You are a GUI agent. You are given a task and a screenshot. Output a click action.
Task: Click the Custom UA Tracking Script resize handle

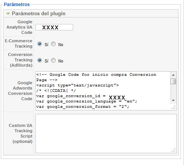click(x=174, y=150)
